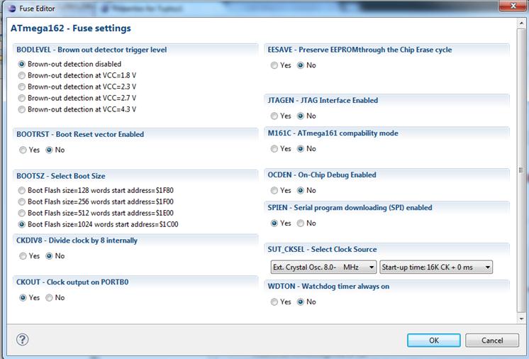
Task: Enable CKDIV8 divide clock by 8
Action: 23,256
